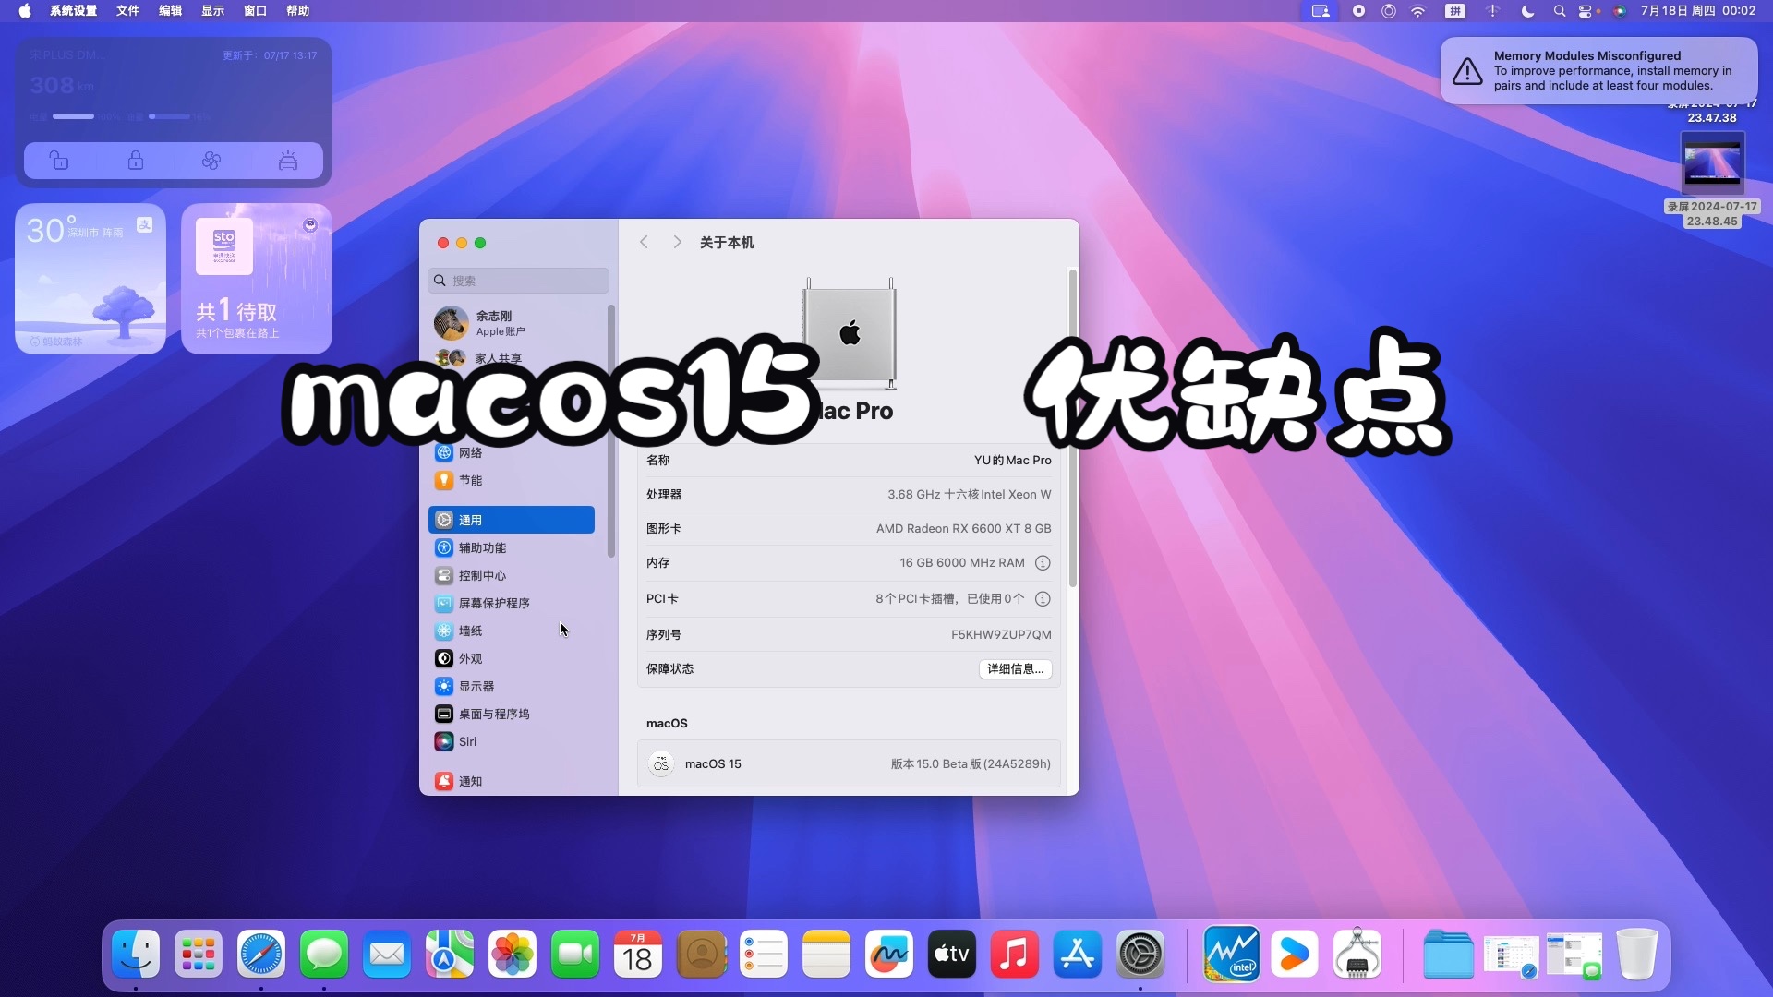Open Trash in the dock

[x=1637, y=954]
